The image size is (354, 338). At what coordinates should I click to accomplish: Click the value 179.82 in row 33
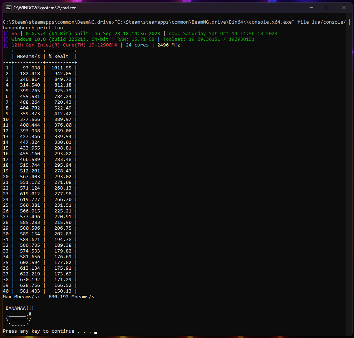point(63,251)
